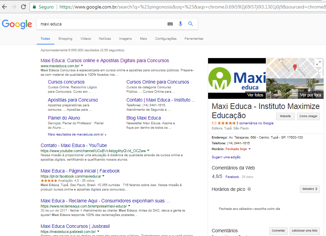Expand the arrow next to the pt-br.facebook.com URL
326x236 pixels.
coord(103,176)
